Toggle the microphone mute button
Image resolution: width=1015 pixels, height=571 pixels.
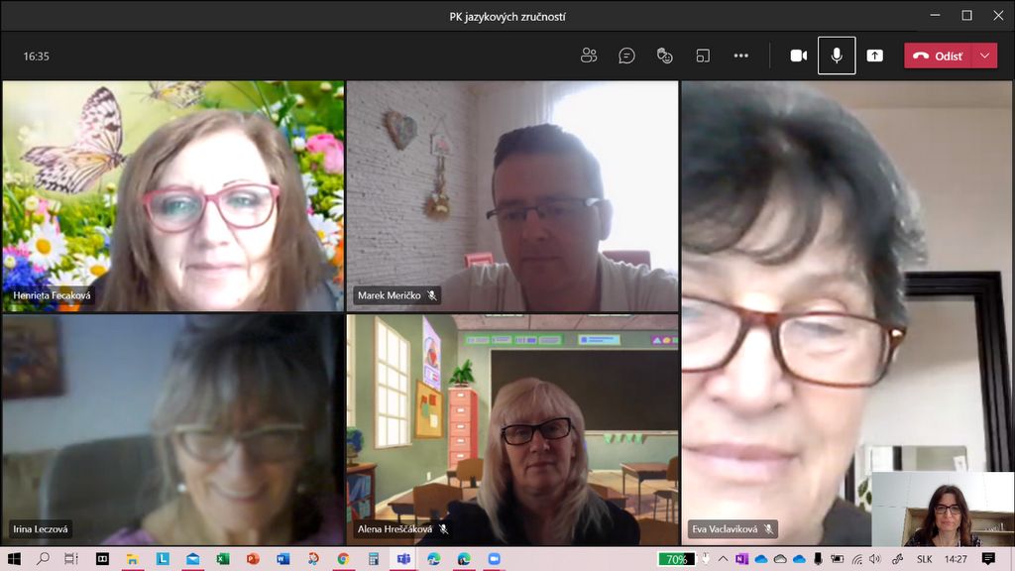837,56
